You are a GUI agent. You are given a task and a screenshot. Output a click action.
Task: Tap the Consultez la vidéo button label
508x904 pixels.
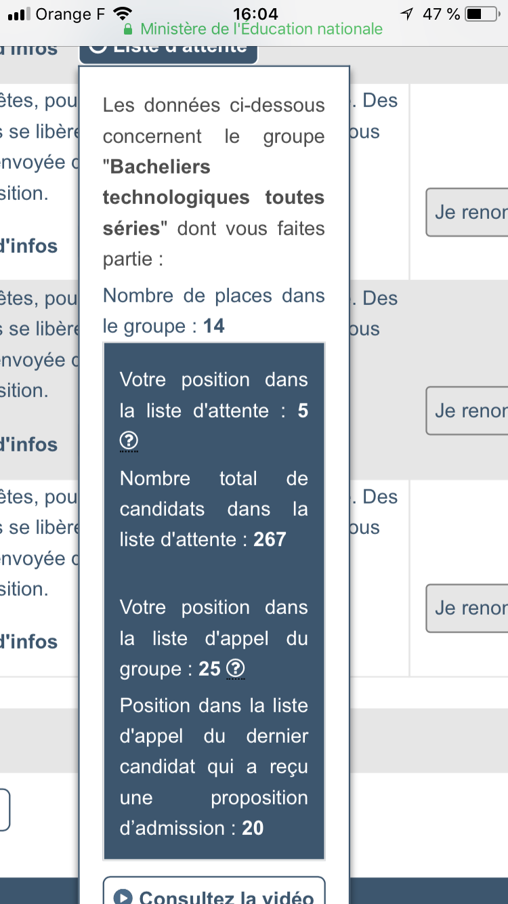coord(226,897)
